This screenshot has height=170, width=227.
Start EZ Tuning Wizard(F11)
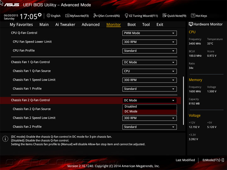tap(141, 16)
